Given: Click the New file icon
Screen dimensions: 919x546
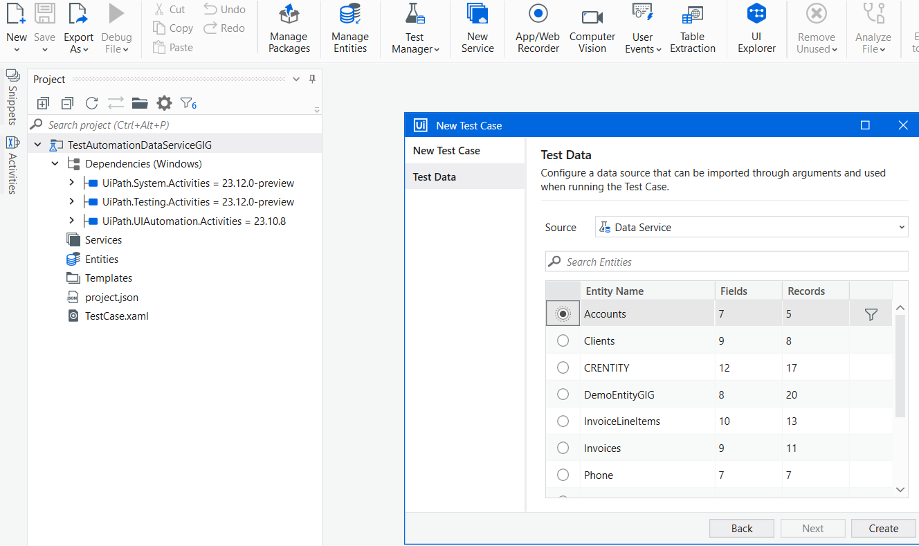Looking at the screenshot, I should (x=17, y=14).
